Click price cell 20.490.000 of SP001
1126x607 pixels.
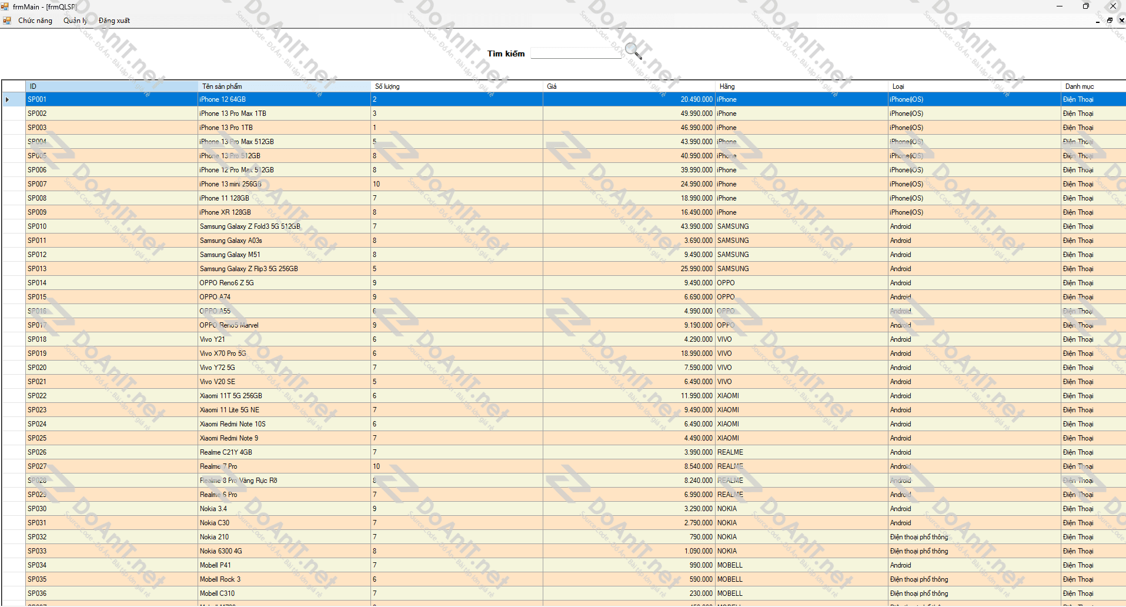point(629,99)
